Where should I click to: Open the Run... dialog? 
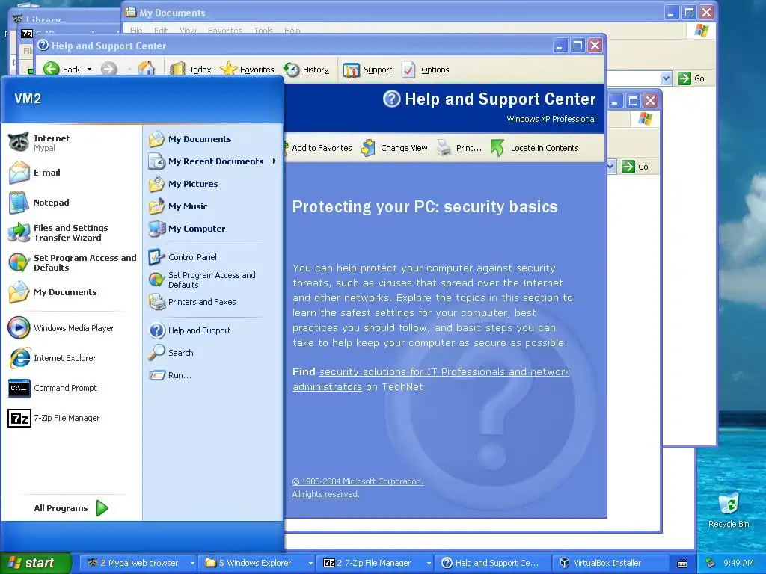click(213, 375)
